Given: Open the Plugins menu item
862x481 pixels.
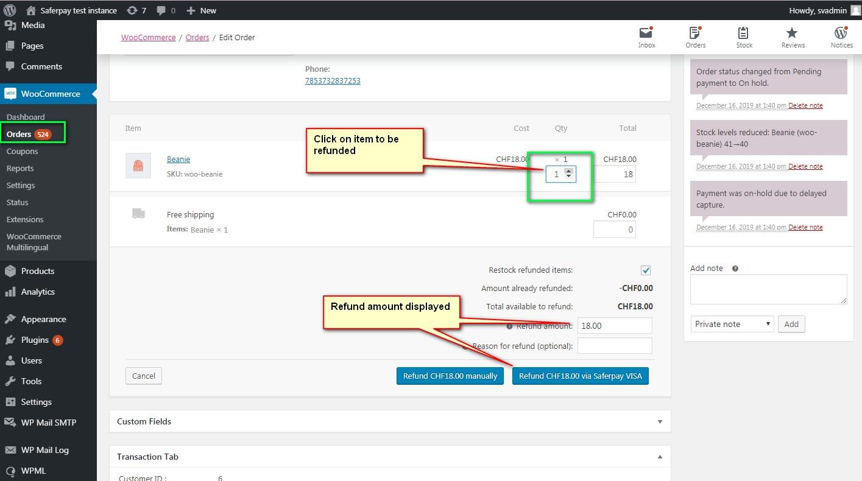Looking at the screenshot, I should click(x=35, y=340).
